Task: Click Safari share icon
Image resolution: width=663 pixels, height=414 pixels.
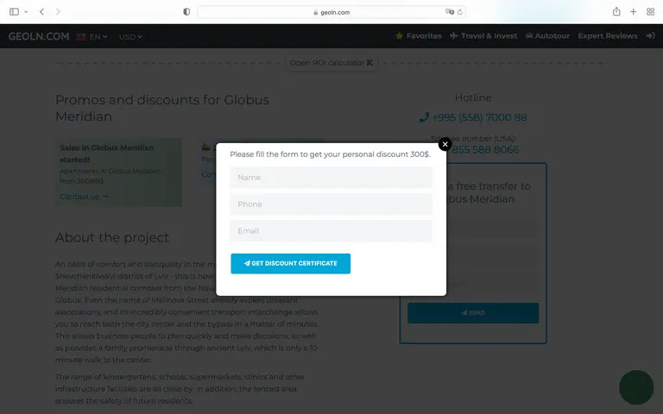Action: (x=616, y=12)
